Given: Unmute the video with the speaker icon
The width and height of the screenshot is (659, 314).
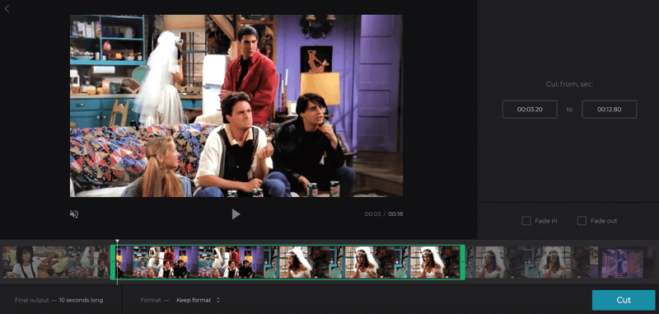Looking at the screenshot, I should [74, 214].
